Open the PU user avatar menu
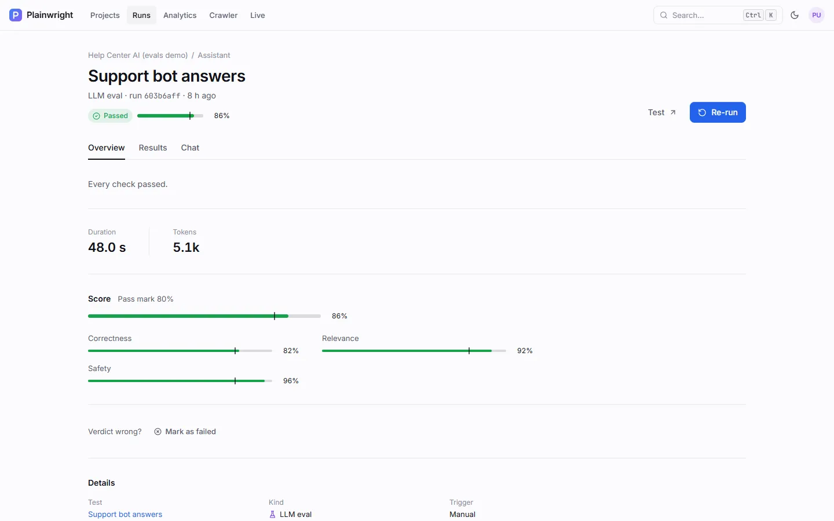834x521 pixels. click(x=817, y=15)
